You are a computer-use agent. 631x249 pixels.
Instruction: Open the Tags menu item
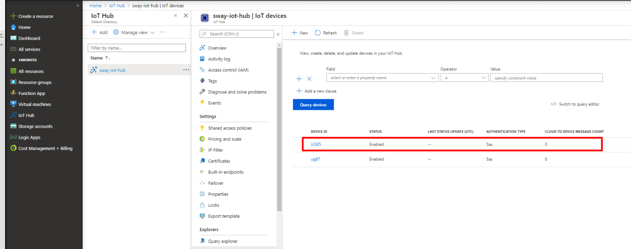click(x=212, y=81)
